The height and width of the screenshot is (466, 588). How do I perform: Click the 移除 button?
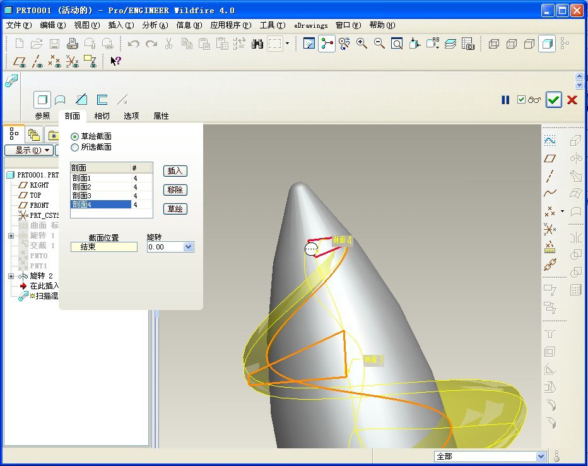tap(175, 190)
